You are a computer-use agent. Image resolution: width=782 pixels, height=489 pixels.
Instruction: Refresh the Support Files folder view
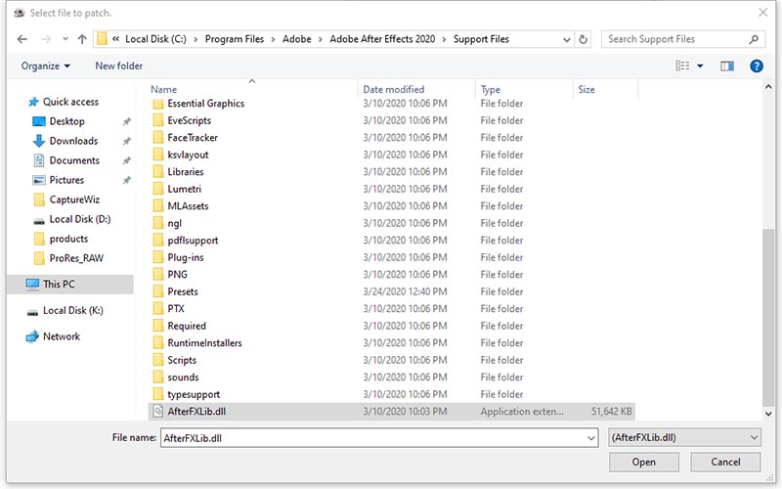pyautogui.click(x=583, y=39)
